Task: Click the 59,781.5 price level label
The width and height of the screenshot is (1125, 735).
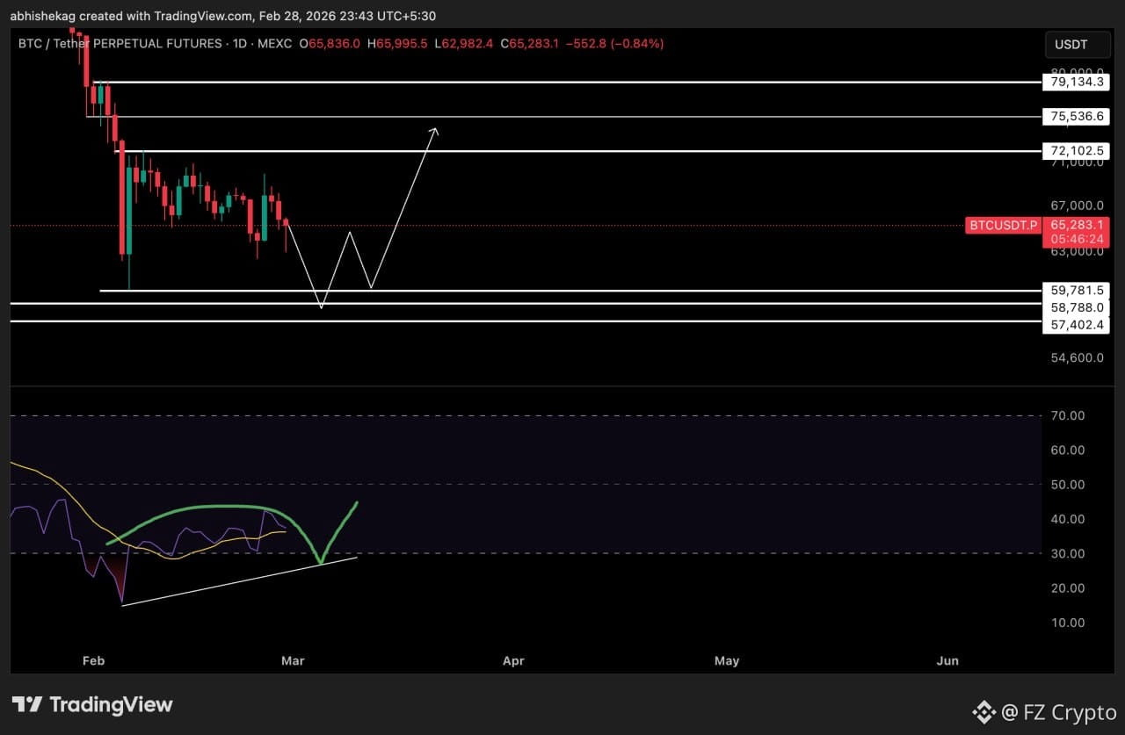Action: click(x=1077, y=290)
